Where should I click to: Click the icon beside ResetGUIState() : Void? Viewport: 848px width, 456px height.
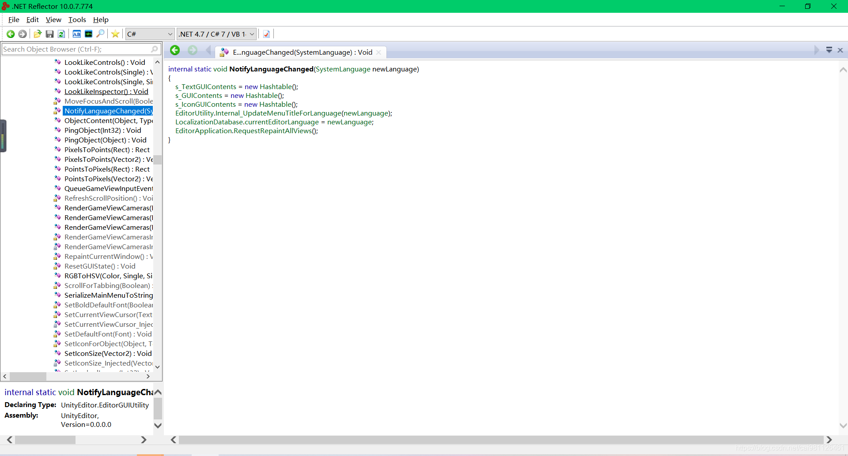57,266
